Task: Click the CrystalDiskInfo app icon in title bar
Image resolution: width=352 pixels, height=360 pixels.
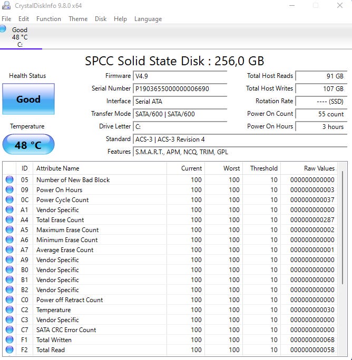Action: click(x=6, y=5)
